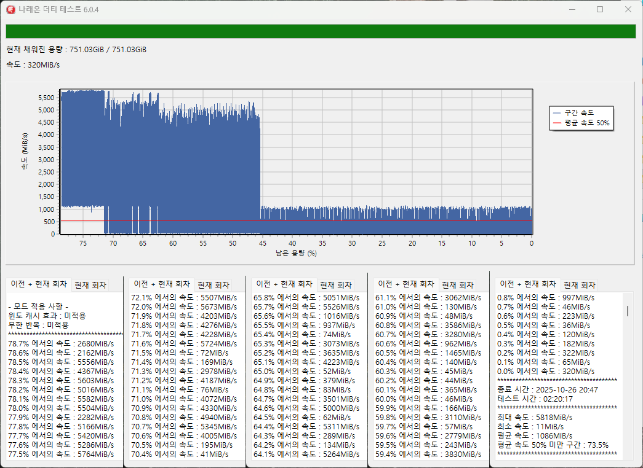Screen dimensions: 643x468
Task: Click the Naraeon Dirty Test app icon
Action: [10, 9]
